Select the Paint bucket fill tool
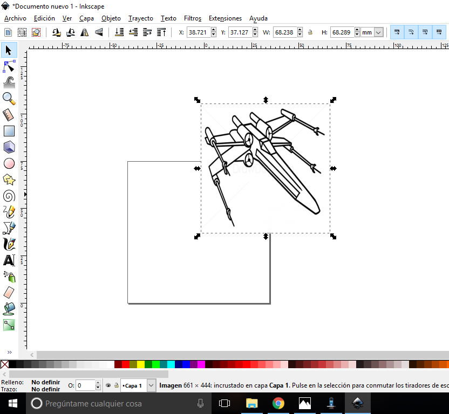The image size is (449, 414). (x=9, y=309)
